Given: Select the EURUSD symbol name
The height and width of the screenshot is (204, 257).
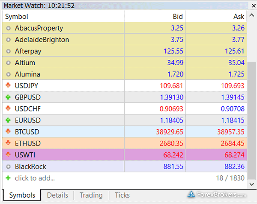Looking at the screenshot, I should 28,120.
